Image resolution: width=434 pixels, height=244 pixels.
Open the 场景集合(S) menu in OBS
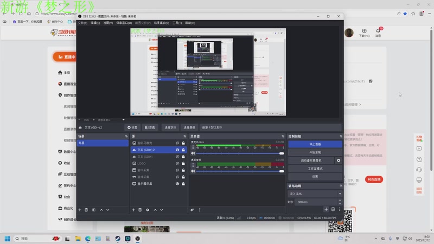point(161,23)
